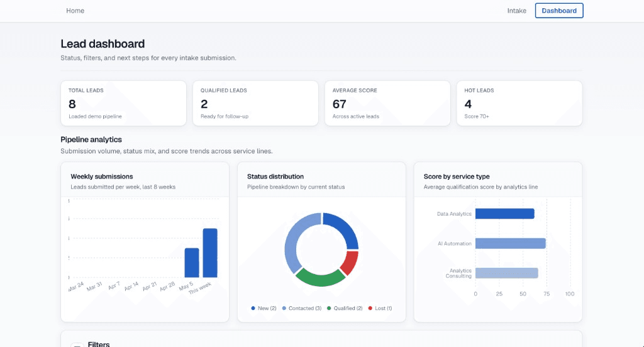Click the Qualified Leads stat card
This screenshot has height=347, width=644.
tap(255, 103)
